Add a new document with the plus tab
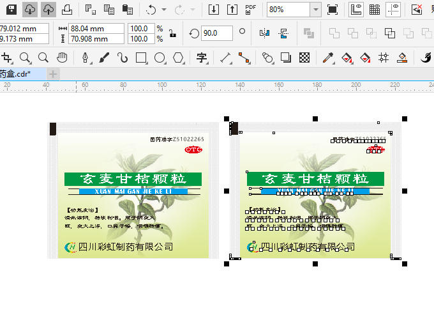 coord(53,74)
